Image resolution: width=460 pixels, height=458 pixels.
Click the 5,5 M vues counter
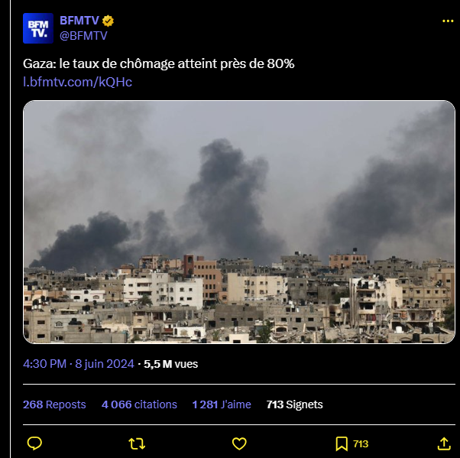point(170,364)
